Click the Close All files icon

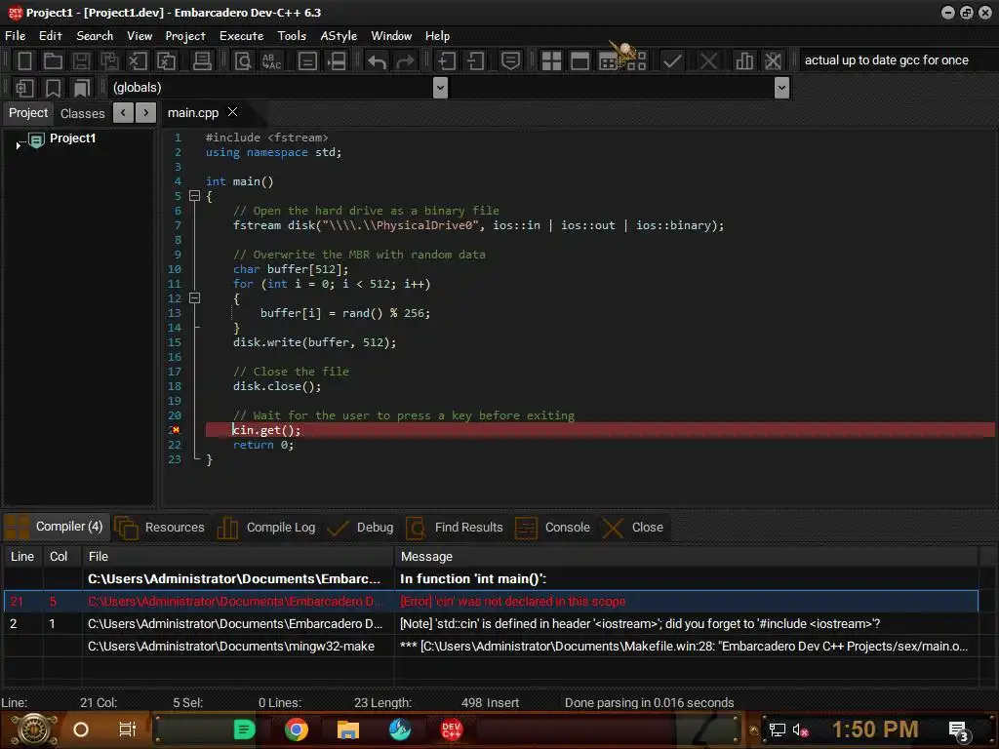pos(166,61)
